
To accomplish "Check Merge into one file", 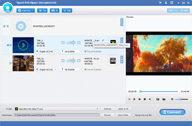I will [133, 115].
